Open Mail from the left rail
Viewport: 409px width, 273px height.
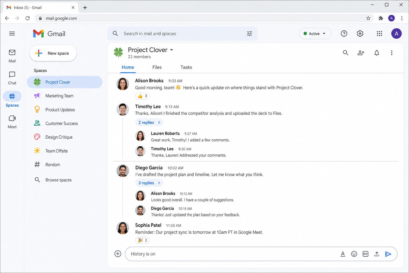point(12,56)
